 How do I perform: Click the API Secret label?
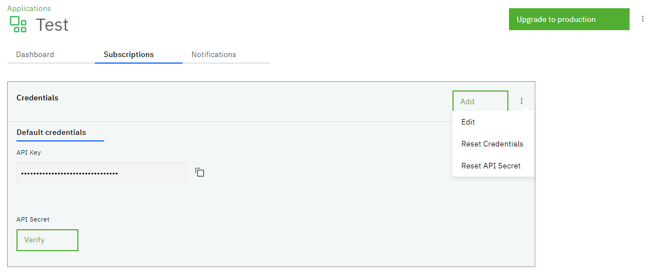(33, 219)
